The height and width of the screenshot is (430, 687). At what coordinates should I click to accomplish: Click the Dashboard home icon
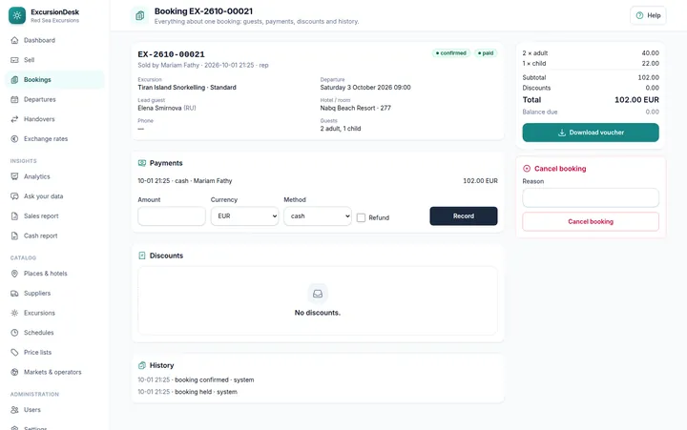[14, 40]
